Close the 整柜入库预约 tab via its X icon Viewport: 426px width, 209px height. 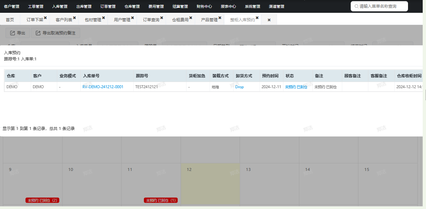click(x=257, y=18)
